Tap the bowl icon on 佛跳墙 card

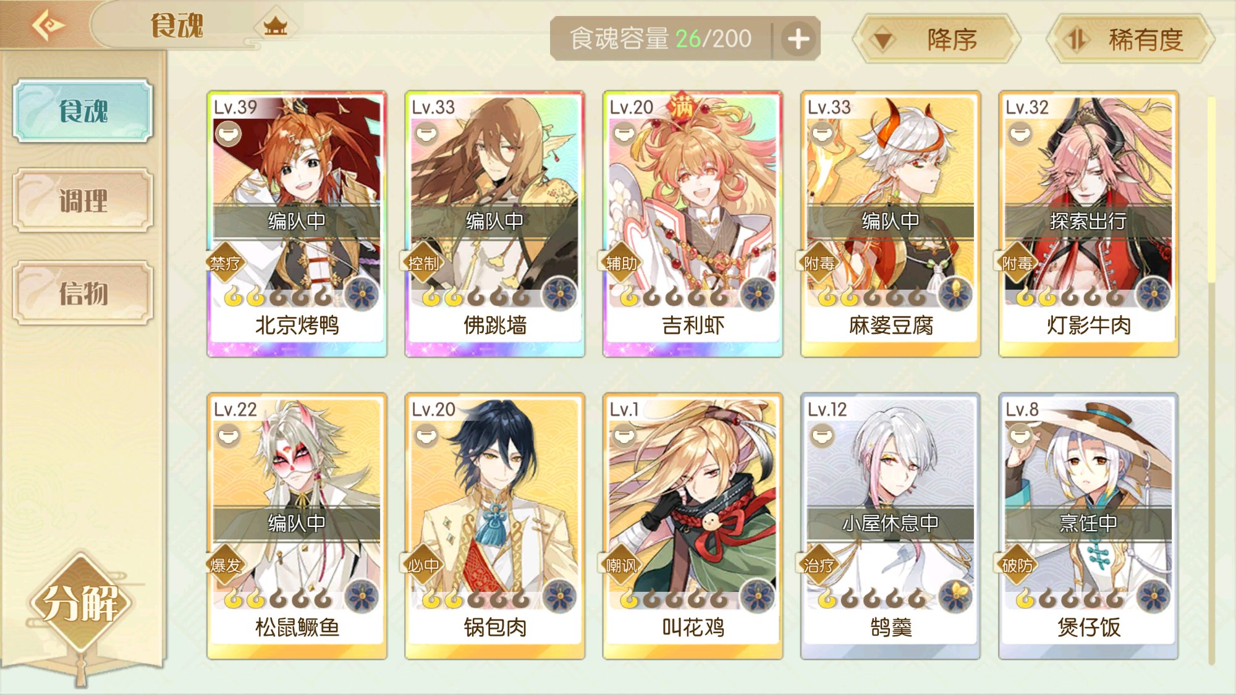[x=426, y=134]
